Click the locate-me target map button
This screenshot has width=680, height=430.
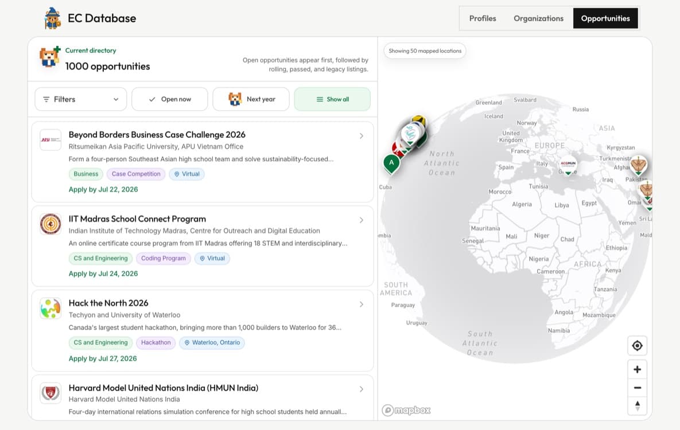(637, 346)
